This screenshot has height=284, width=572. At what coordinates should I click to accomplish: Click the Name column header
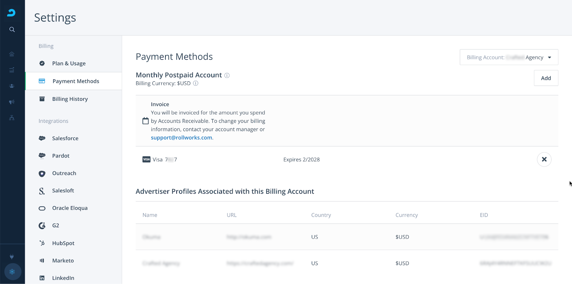pyautogui.click(x=150, y=215)
